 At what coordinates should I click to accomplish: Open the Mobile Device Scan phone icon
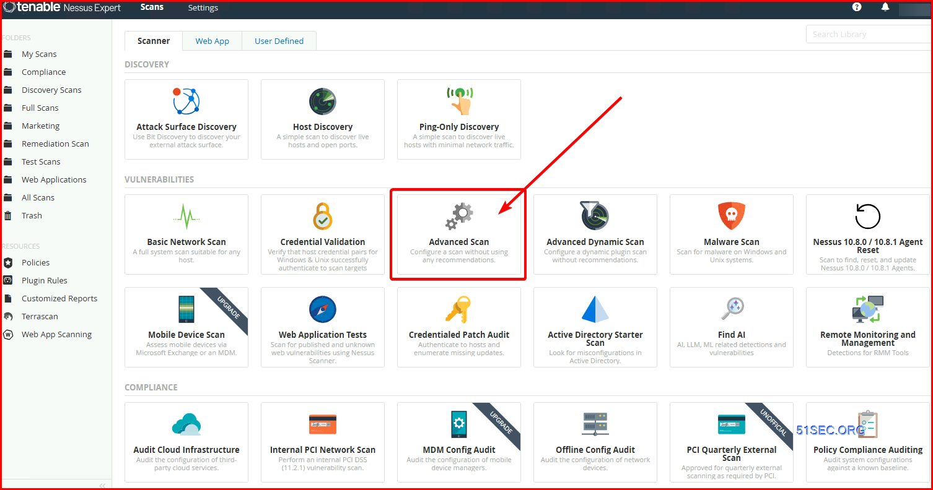[186, 309]
